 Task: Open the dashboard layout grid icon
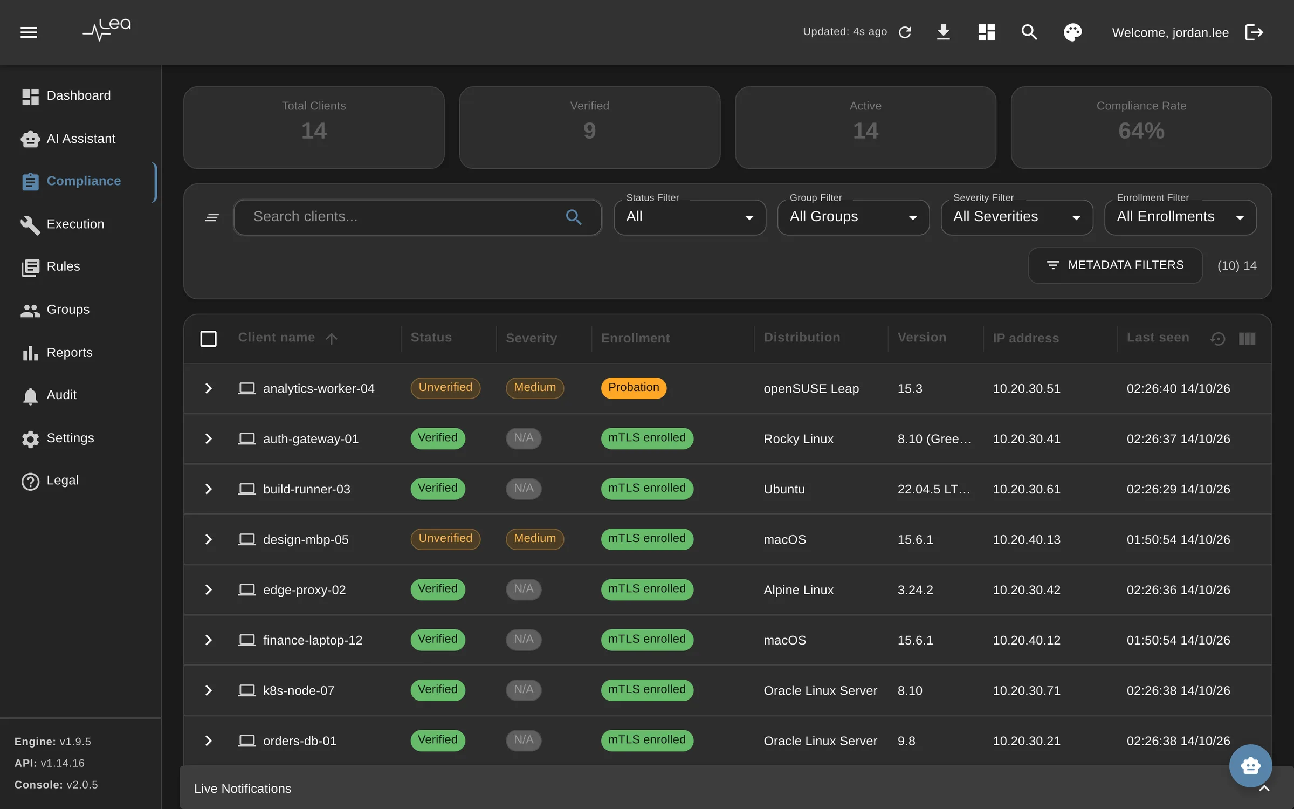986,32
